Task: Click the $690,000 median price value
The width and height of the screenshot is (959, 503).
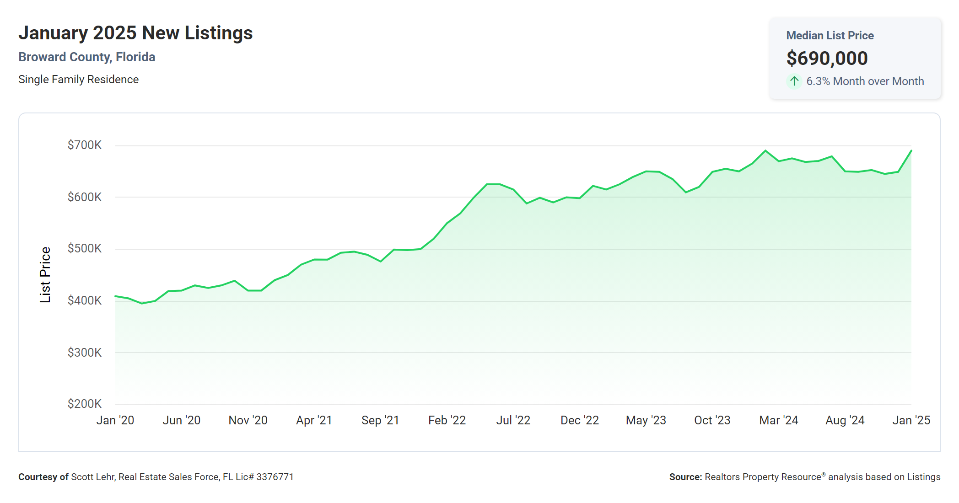Action: tap(827, 59)
